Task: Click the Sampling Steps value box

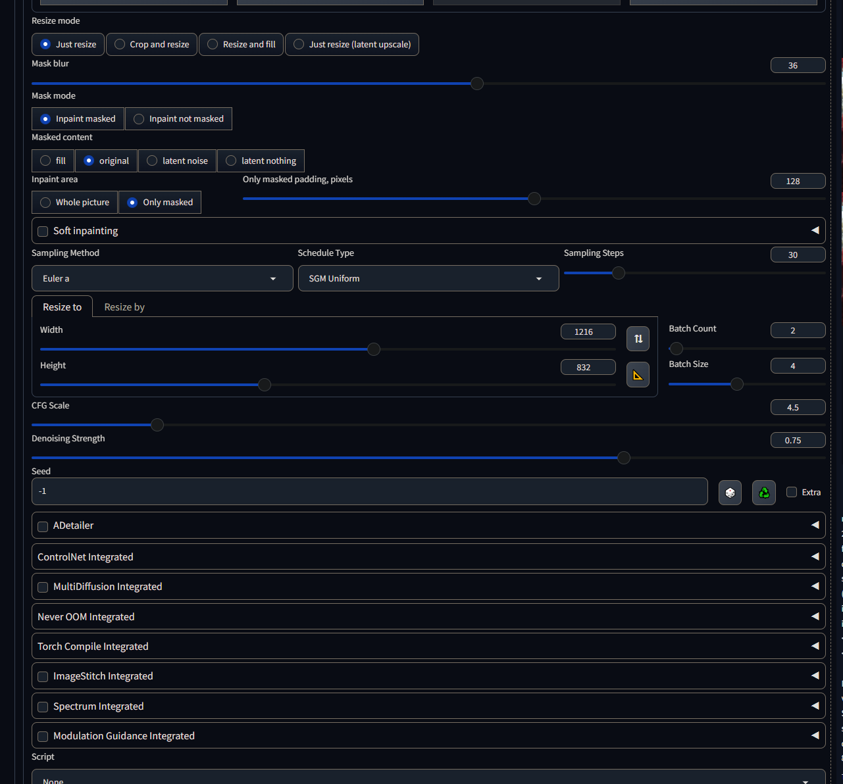Action: [x=798, y=255]
